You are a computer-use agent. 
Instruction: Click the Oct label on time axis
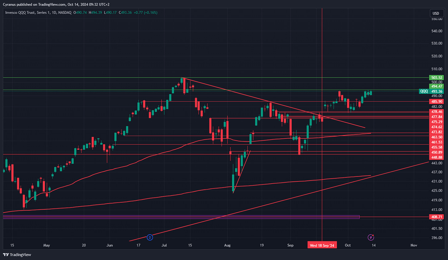pos(348,245)
